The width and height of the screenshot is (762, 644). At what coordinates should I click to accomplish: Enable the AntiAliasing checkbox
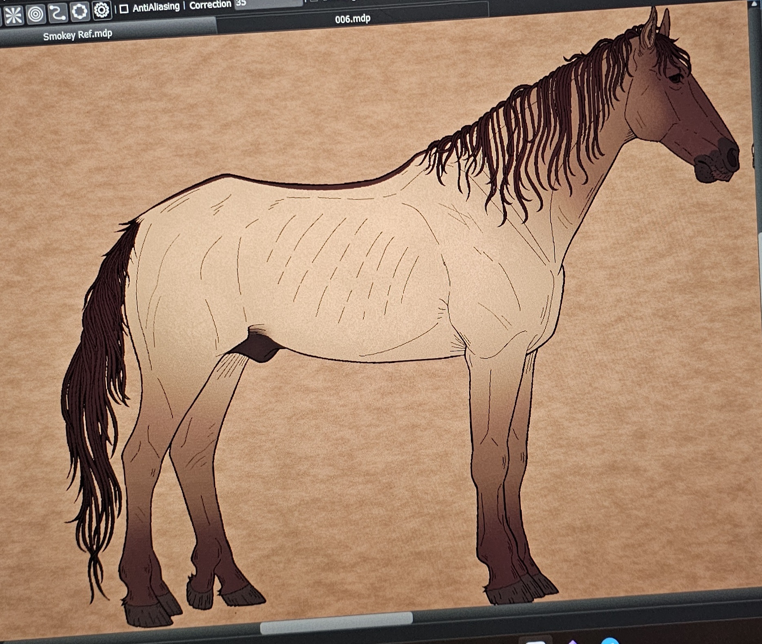coord(124,9)
